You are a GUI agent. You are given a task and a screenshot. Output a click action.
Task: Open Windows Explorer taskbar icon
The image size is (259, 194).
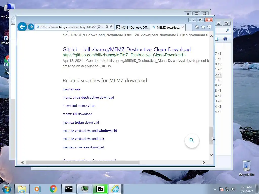coord(22,189)
